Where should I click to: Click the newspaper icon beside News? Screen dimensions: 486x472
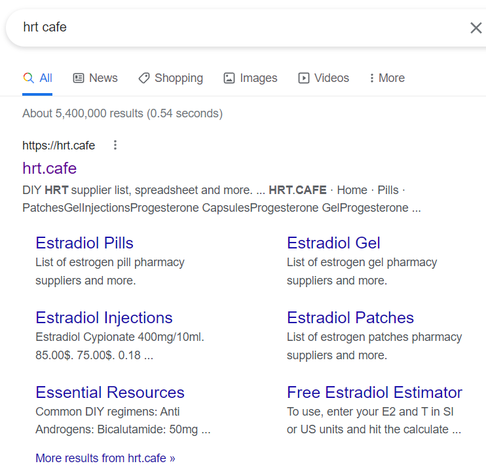[x=79, y=78]
